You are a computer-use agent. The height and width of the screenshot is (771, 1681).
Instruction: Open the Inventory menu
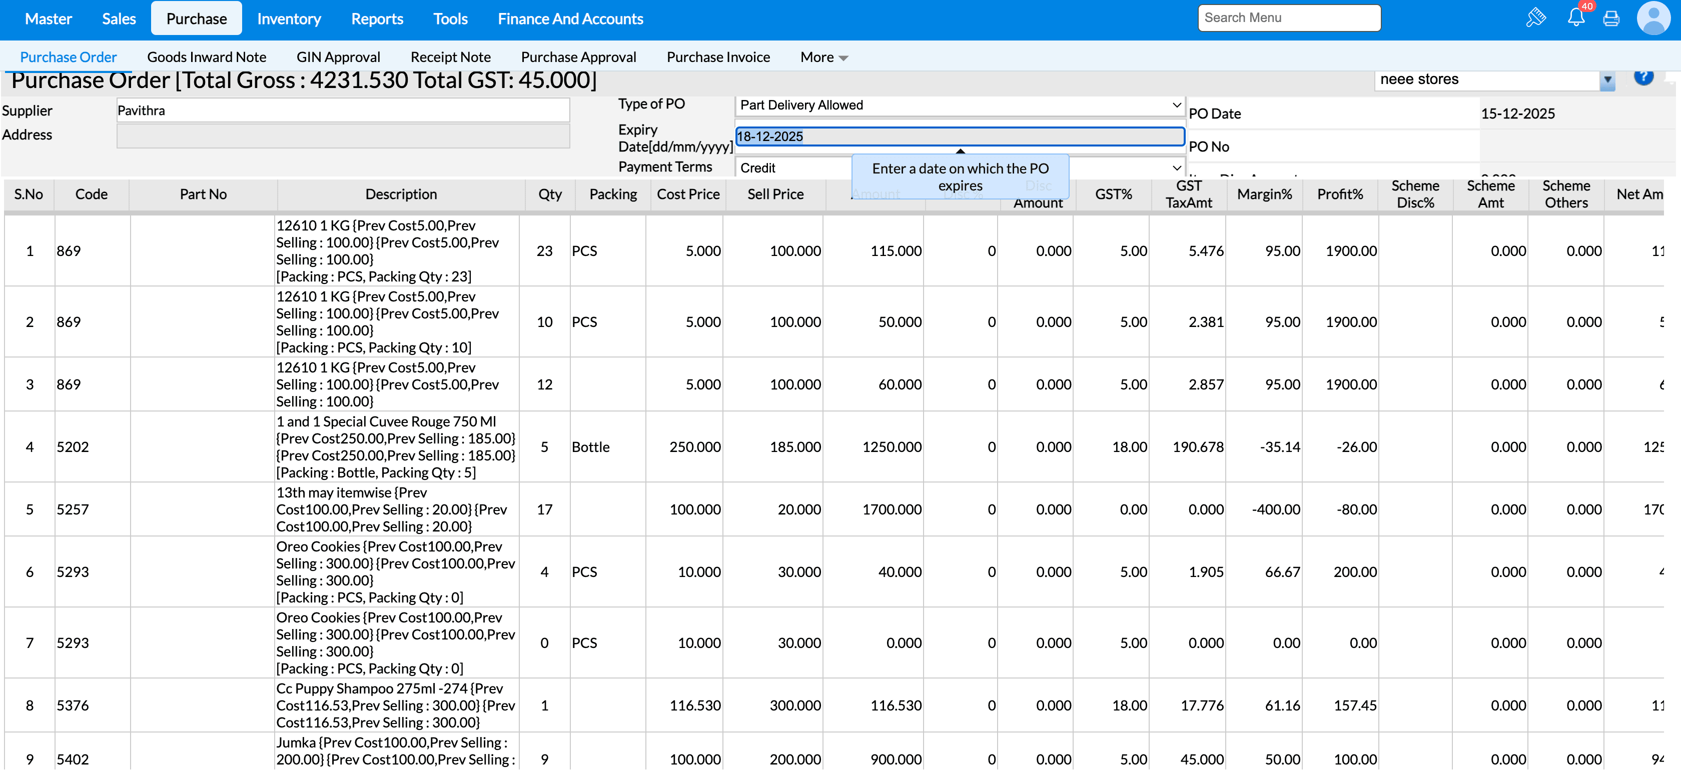(x=289, y=19)
